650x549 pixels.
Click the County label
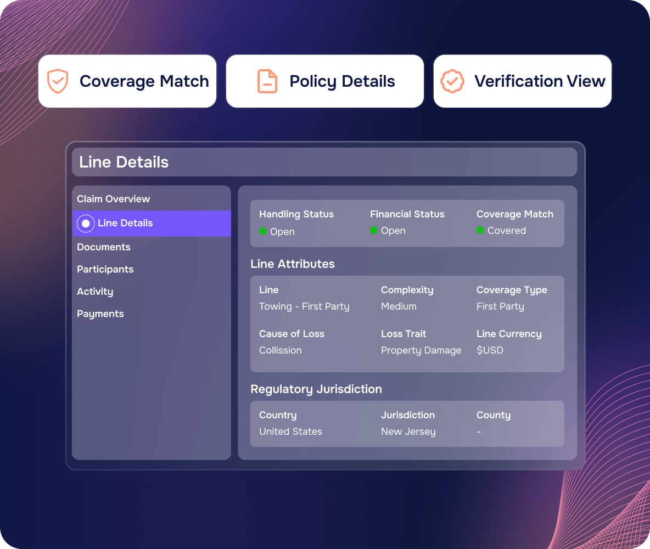(494, 416)
